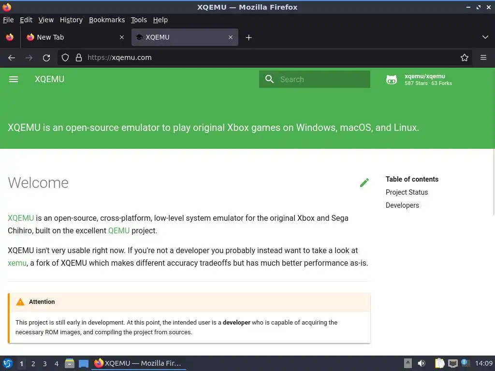The image size is (495, 371).
Task: Click the taskbar clock showing 14:09
Action: [483, 363]
